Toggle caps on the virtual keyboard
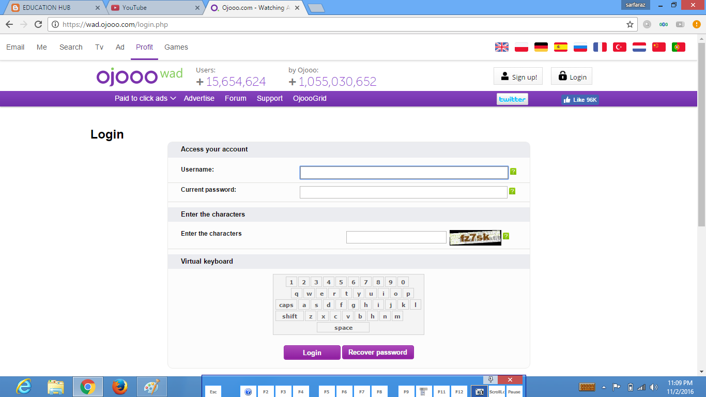Image resolution: width=706 pixels, height=397 pixels. coord(286,305)
